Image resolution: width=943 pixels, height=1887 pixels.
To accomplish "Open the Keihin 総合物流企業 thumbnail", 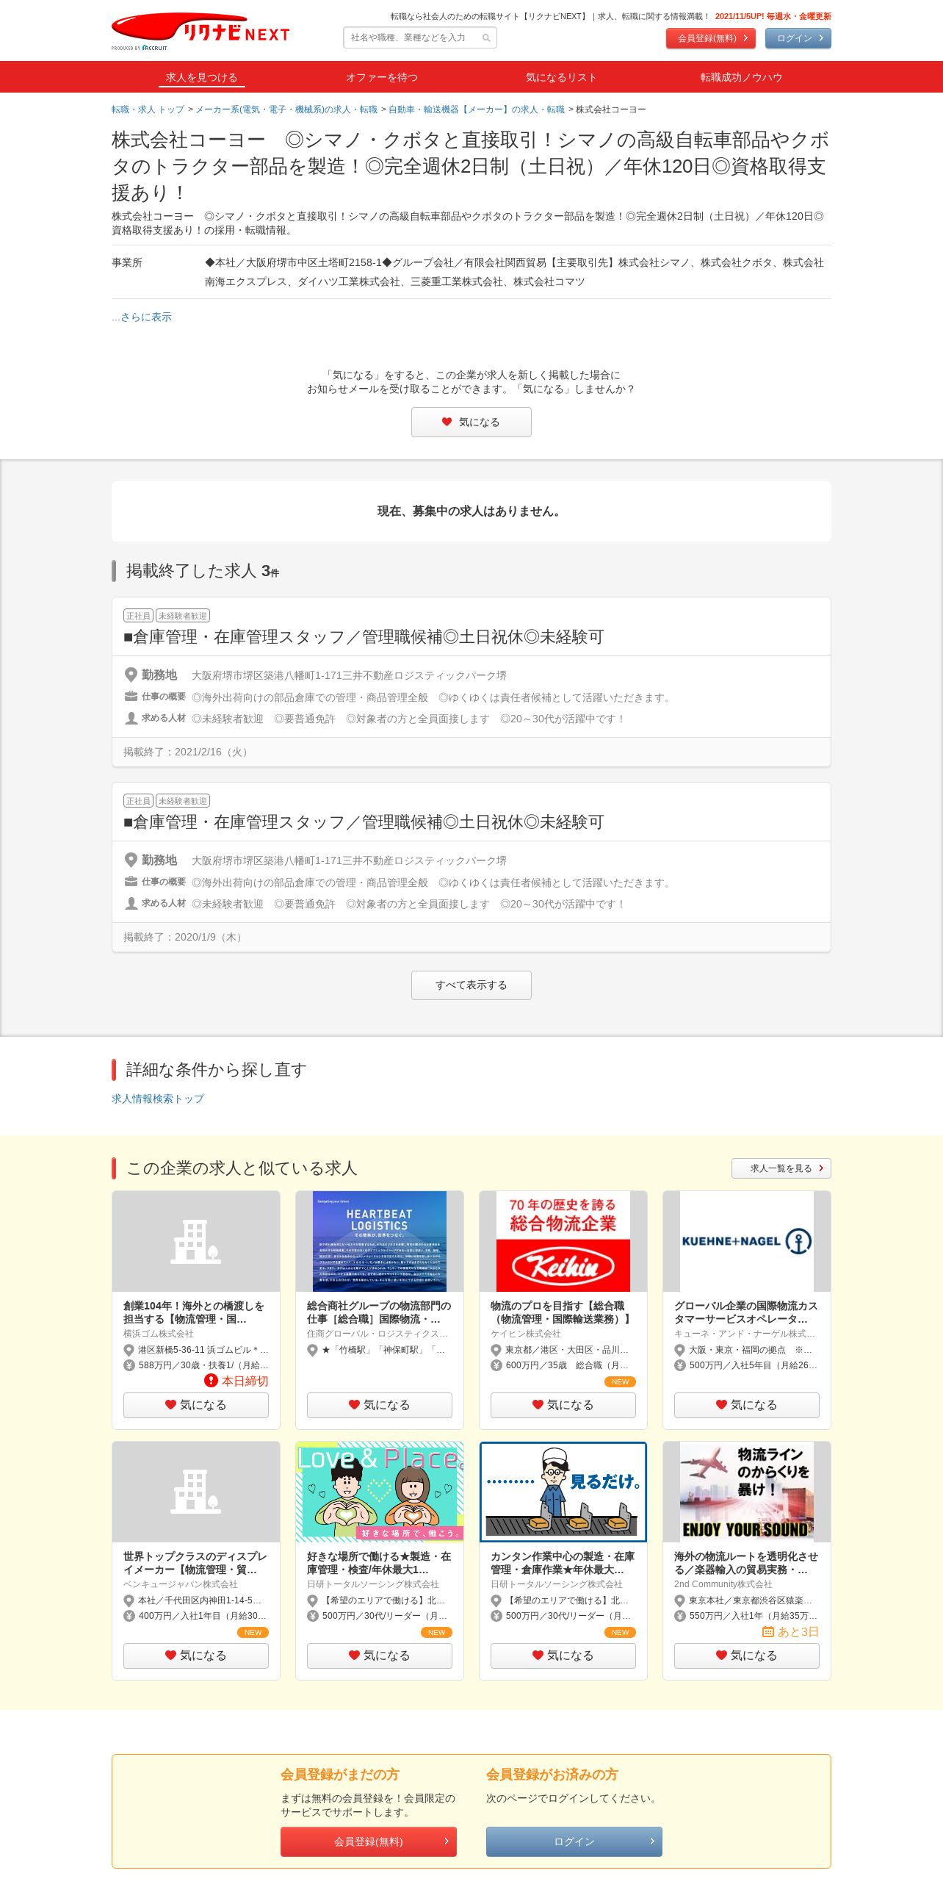I will [563, 1241].
